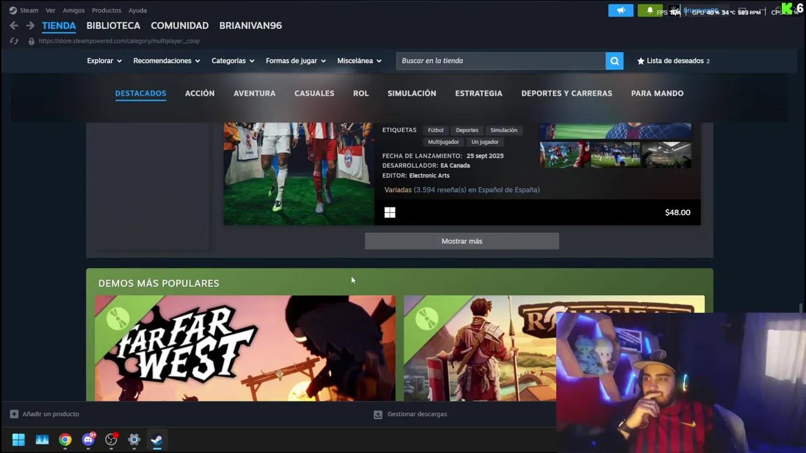Click in the Buscar en la tienda field
Viewport: 806px width, 453px height.
click(x=501, y=61)
